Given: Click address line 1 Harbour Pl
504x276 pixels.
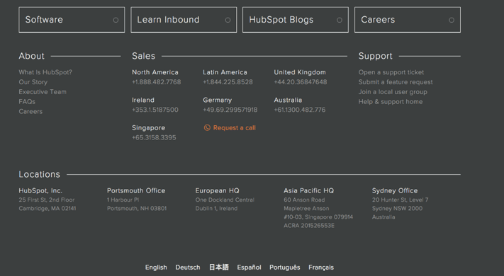Looking at the screenshot, I should [123, 200].
